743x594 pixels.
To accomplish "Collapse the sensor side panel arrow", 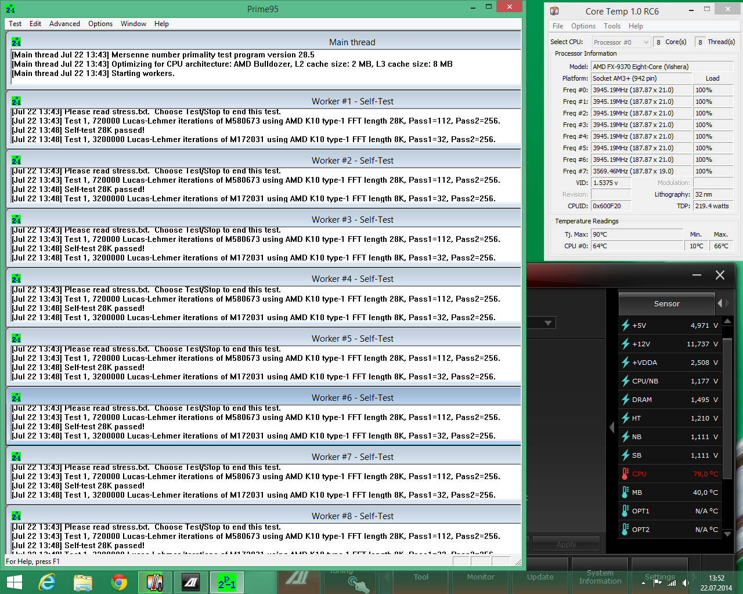I will pyautogui.click(x=612, y=428).
